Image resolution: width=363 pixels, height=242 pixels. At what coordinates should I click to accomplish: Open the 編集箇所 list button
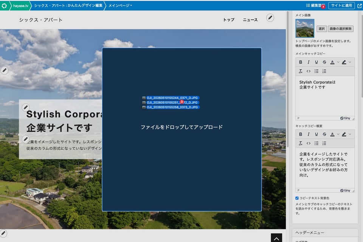coord(315,6)
